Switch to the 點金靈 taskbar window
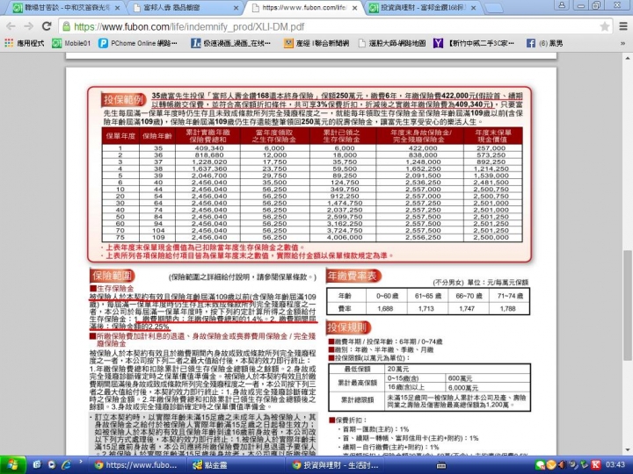633x474 pixels. pyautogui.click(x=235, y=465)
